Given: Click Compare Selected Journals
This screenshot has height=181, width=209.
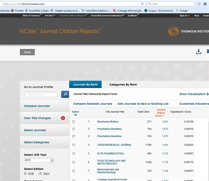Looking at the screenshot, I should pos(92,104).
